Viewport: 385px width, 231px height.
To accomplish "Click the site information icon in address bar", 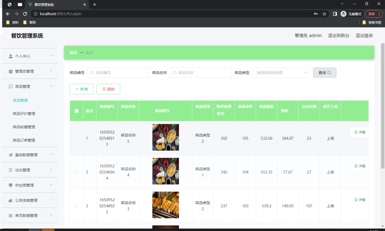I will pos(36,14).
